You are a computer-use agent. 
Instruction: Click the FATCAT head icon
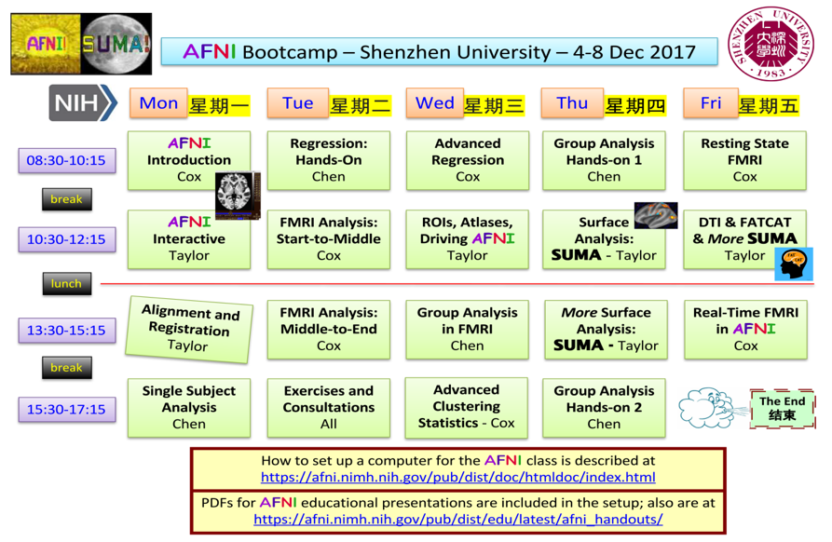[x=794, y=264]
